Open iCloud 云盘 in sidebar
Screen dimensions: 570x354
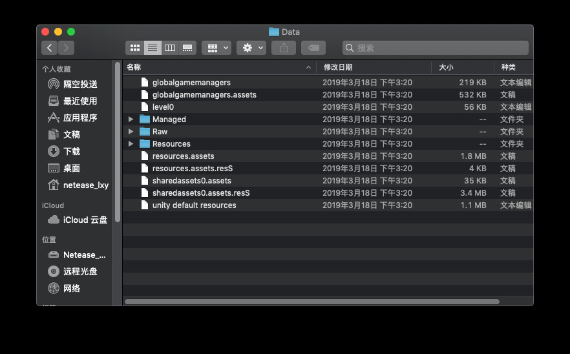pos(85,220)
